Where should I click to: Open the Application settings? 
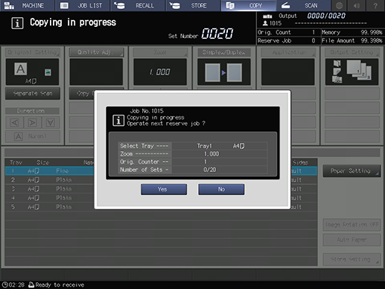288,52
